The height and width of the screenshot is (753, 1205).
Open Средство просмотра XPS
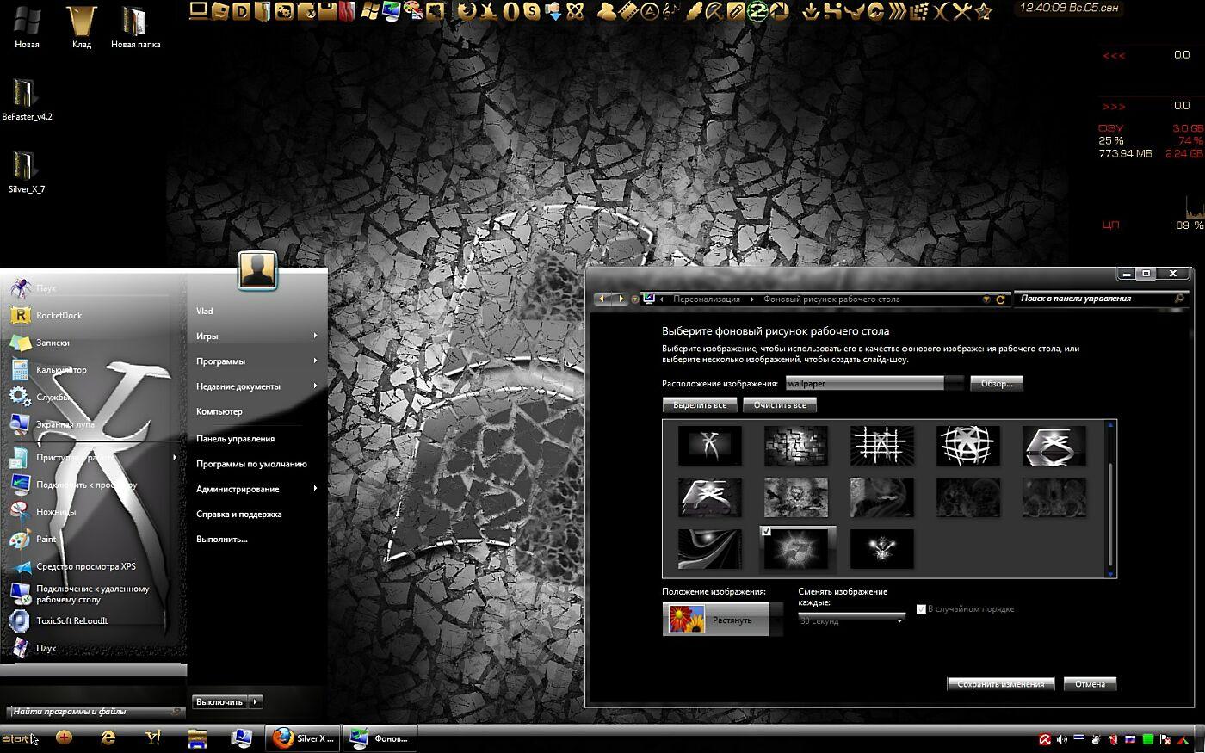click(93, 566)
